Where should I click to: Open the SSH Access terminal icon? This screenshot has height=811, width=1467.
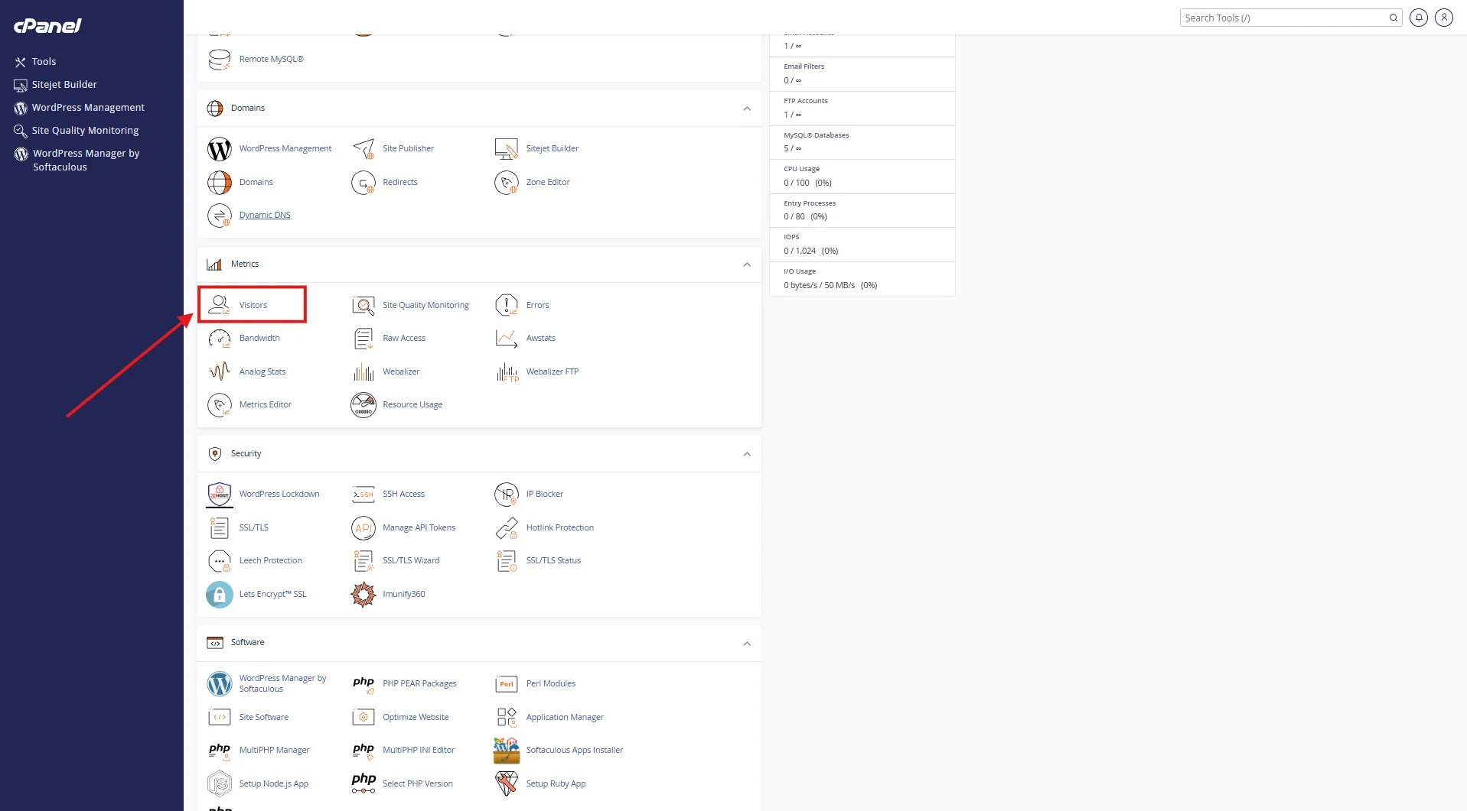(363, 494)
